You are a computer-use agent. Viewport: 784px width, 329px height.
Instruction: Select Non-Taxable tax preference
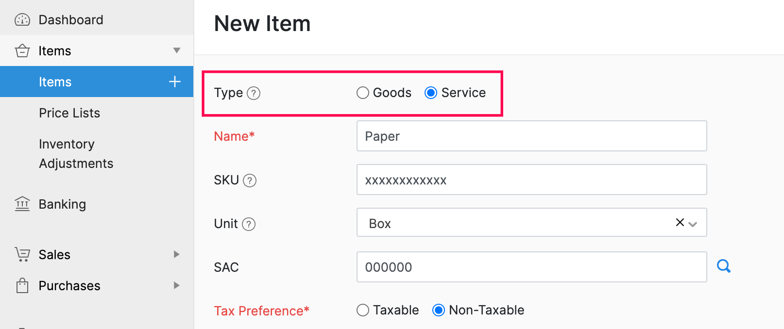[439, 310]
